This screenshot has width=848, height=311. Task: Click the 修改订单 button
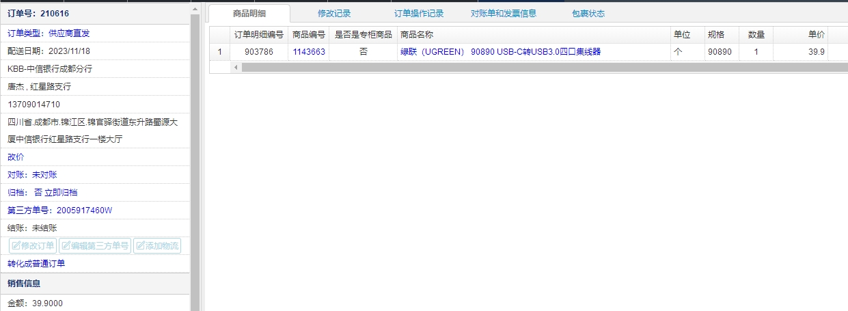point(33,245)
